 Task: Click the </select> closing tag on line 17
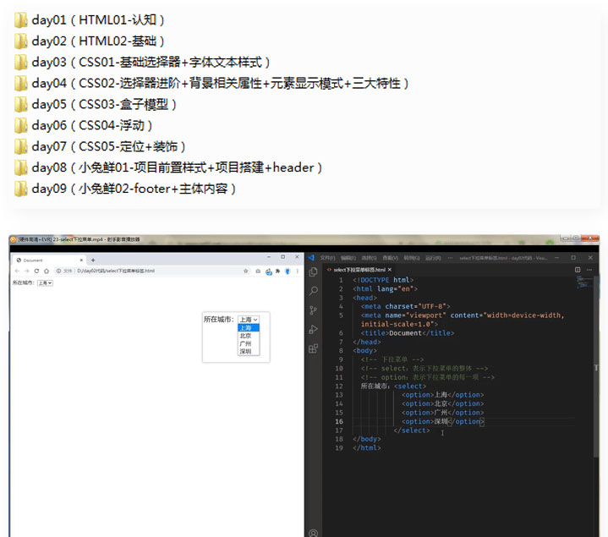tap(412, 430)
